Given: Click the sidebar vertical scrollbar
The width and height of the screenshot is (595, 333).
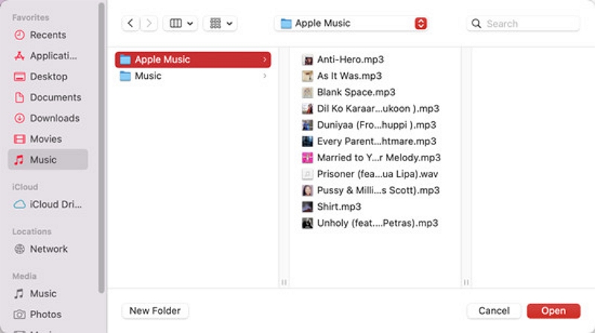Looking at the screenshot, I should click(101, 148).
